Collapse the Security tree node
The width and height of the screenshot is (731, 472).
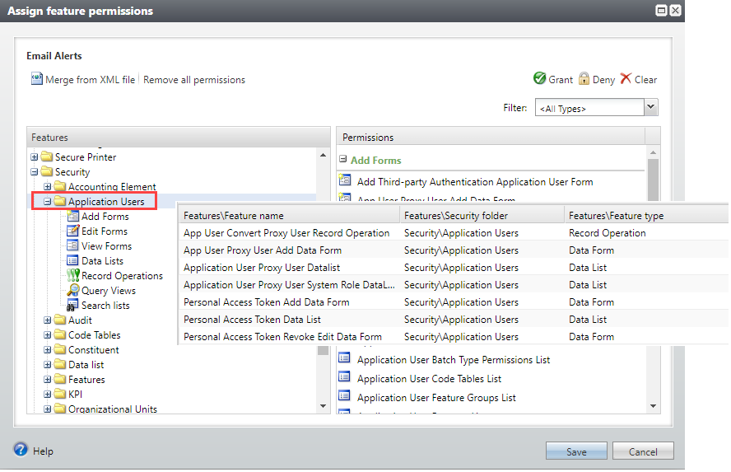coord(34,172)
